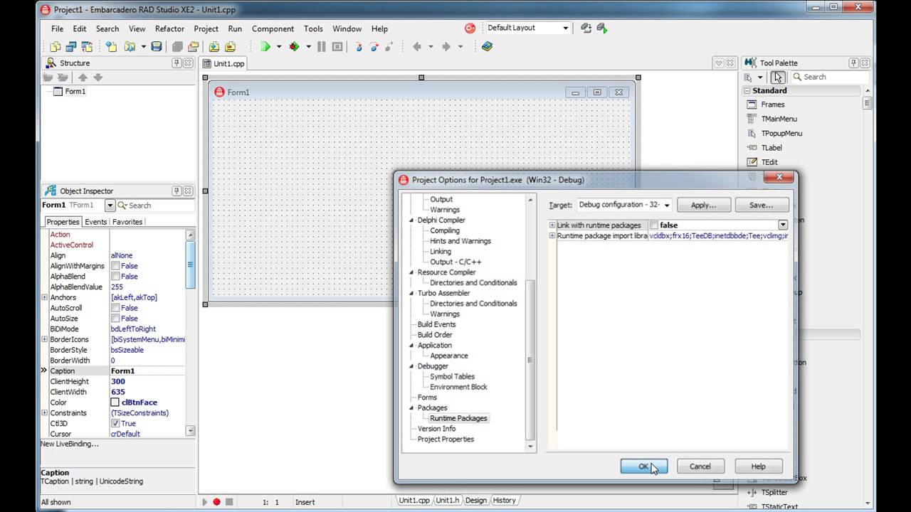Expand the Runtime package import libraries row
The width and height of the screenshot is (911, 512).
tap(552, 235)
